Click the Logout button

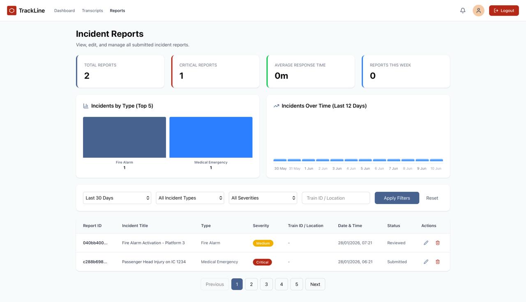[504, 11]
